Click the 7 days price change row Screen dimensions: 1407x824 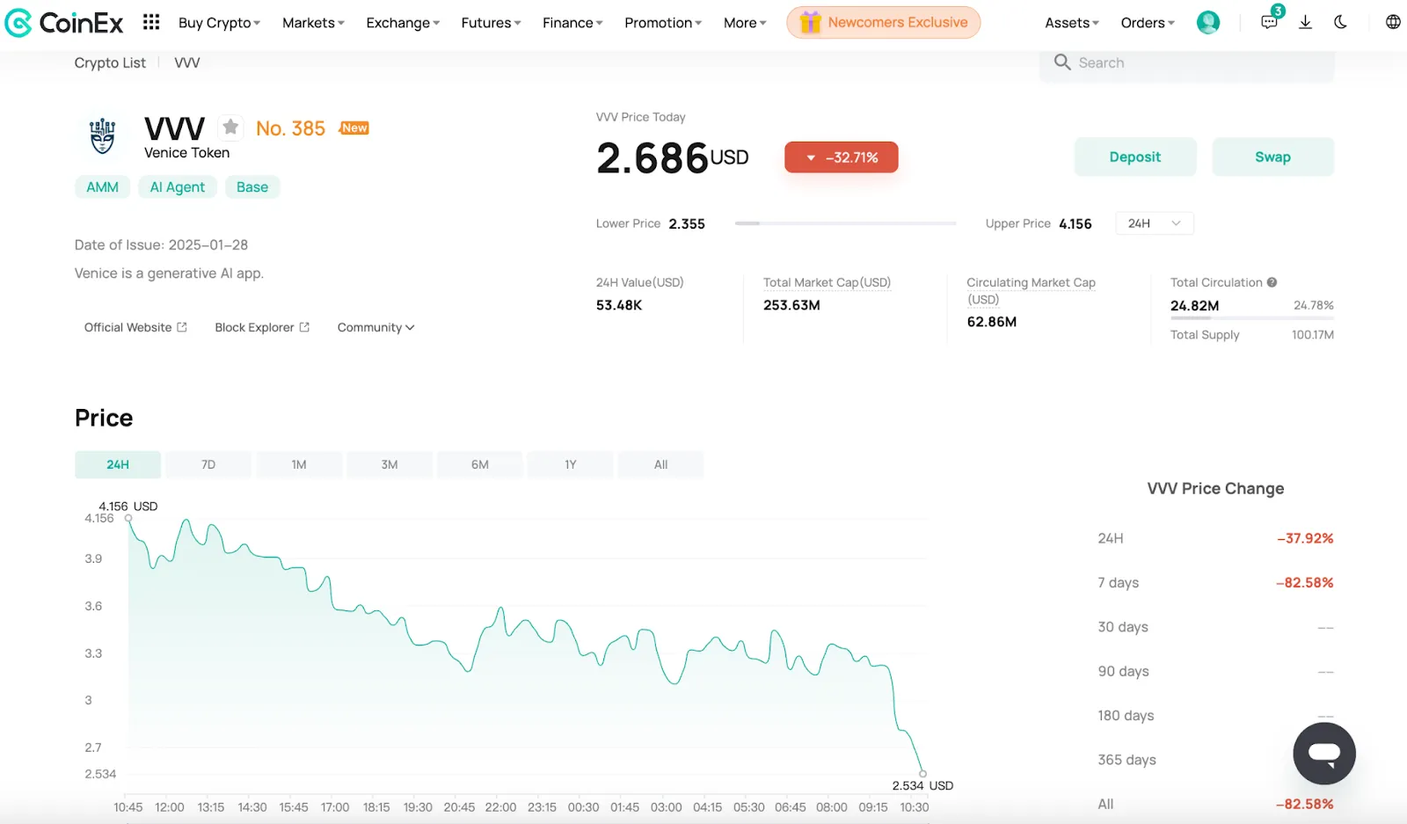(x=1215, y=582)
